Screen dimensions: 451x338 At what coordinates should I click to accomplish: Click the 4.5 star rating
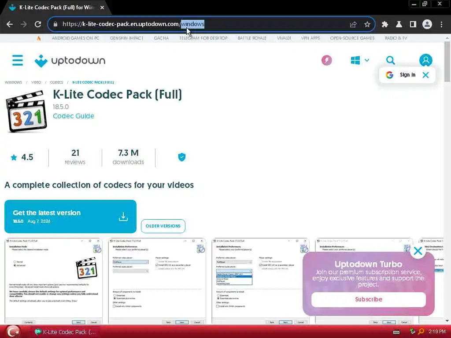22,157
